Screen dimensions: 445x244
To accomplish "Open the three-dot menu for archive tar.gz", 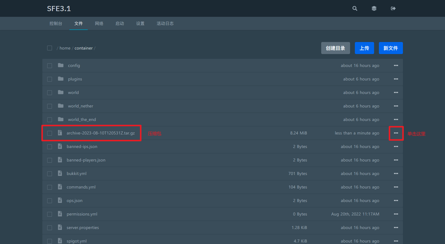I will point(396,133).
